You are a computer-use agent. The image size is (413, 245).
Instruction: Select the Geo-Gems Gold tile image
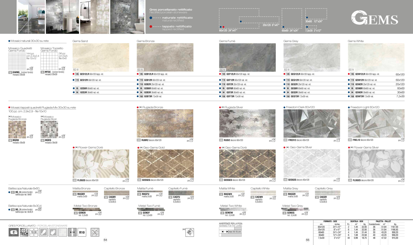(x=165, y=163)
